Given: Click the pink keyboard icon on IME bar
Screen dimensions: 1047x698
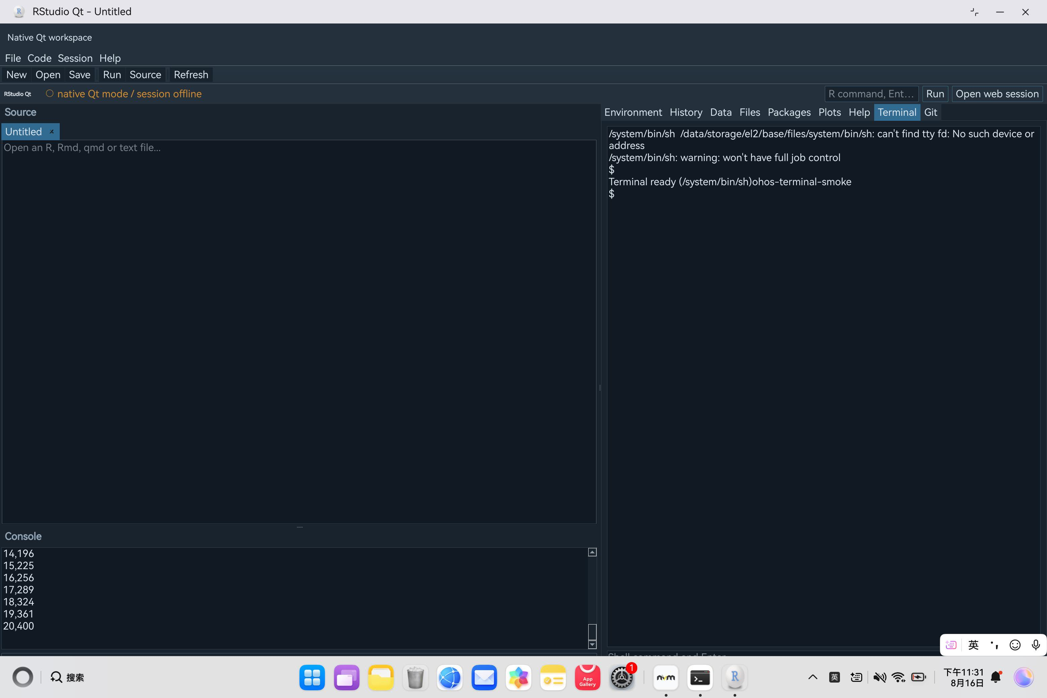Looking at the screenshot, I should pyautogui.click(x=951, y=645).
